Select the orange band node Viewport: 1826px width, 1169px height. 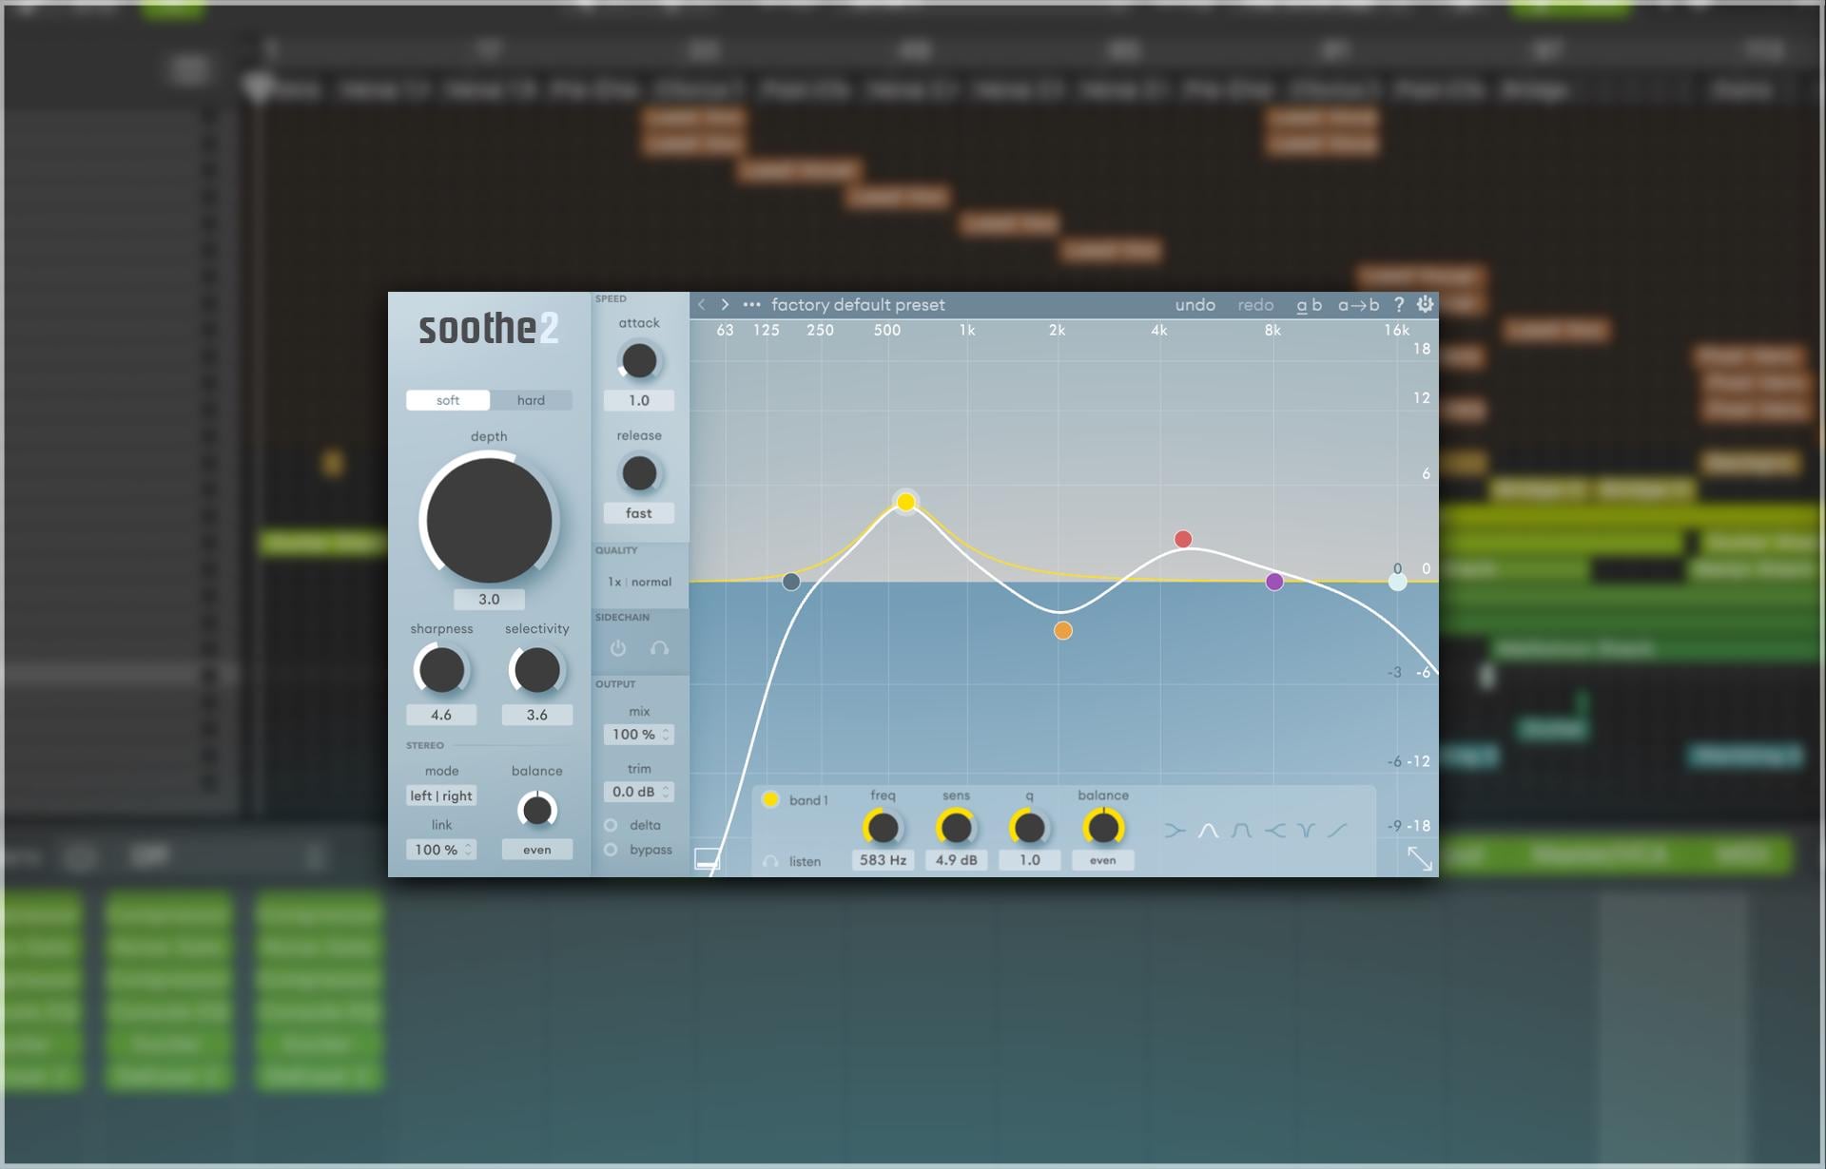pos(1063,630)
